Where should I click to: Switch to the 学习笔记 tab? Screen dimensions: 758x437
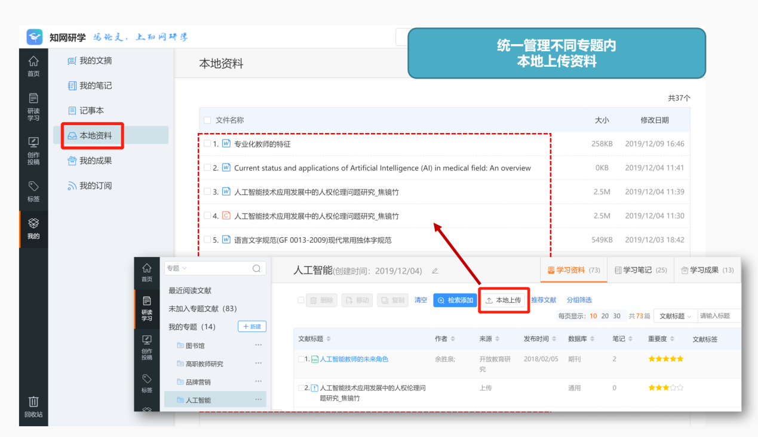point(640,270)
